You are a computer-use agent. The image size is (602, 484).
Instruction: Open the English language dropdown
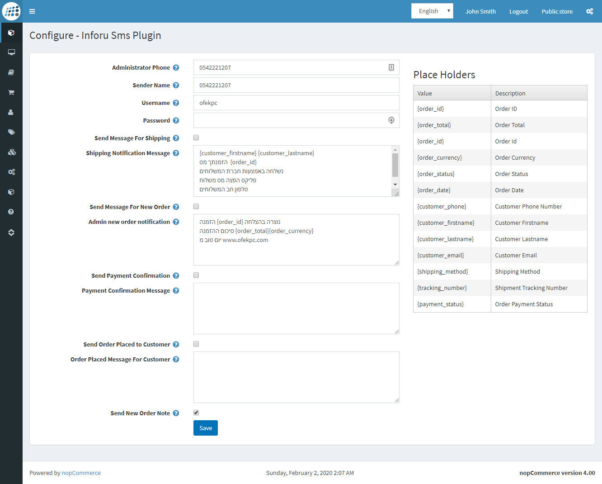pos(432,11)
